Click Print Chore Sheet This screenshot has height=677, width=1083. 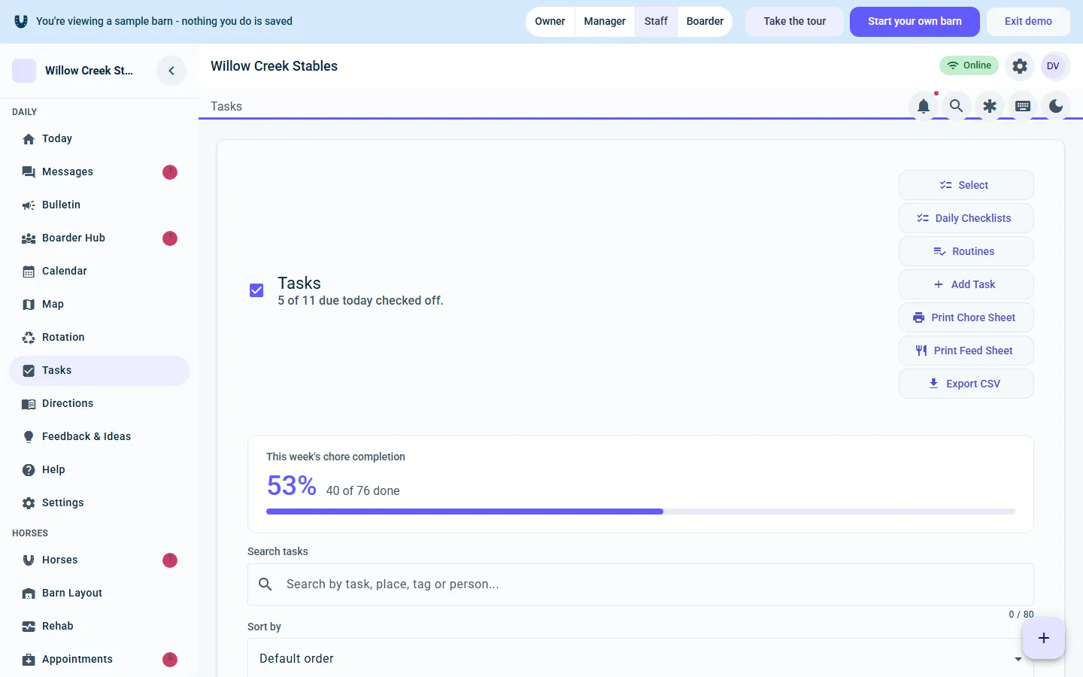click(x=966, y=317)
